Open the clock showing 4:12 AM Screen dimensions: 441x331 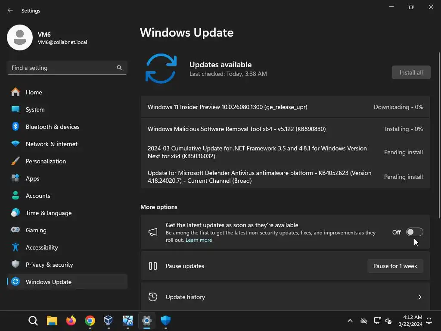(x=410, y=321)
